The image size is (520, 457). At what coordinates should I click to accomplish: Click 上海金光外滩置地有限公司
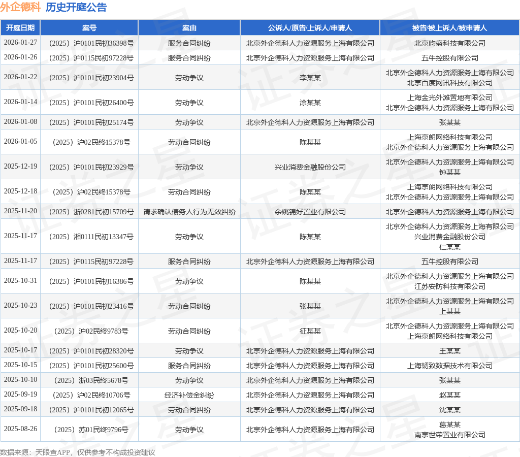point(450,97)
